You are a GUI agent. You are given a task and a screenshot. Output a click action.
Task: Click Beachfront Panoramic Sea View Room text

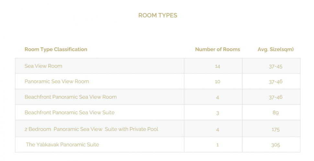[x=71, y=97]
